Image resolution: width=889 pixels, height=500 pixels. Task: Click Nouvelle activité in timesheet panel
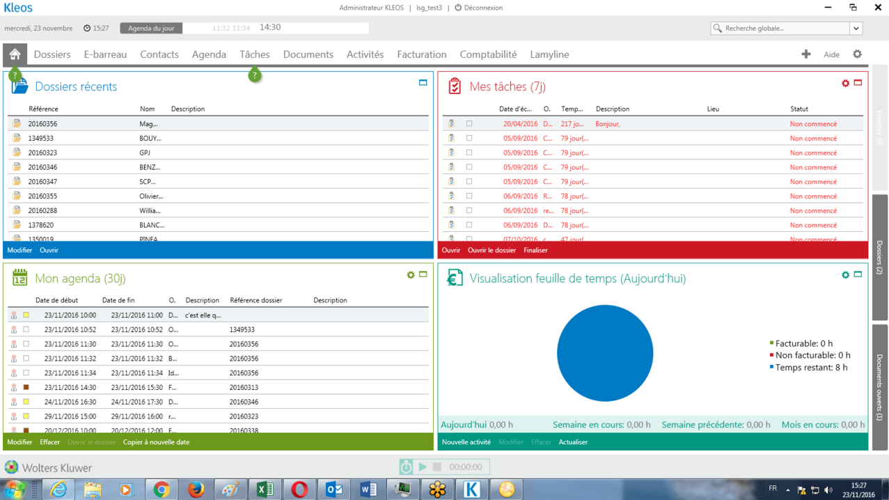point(466,442)
